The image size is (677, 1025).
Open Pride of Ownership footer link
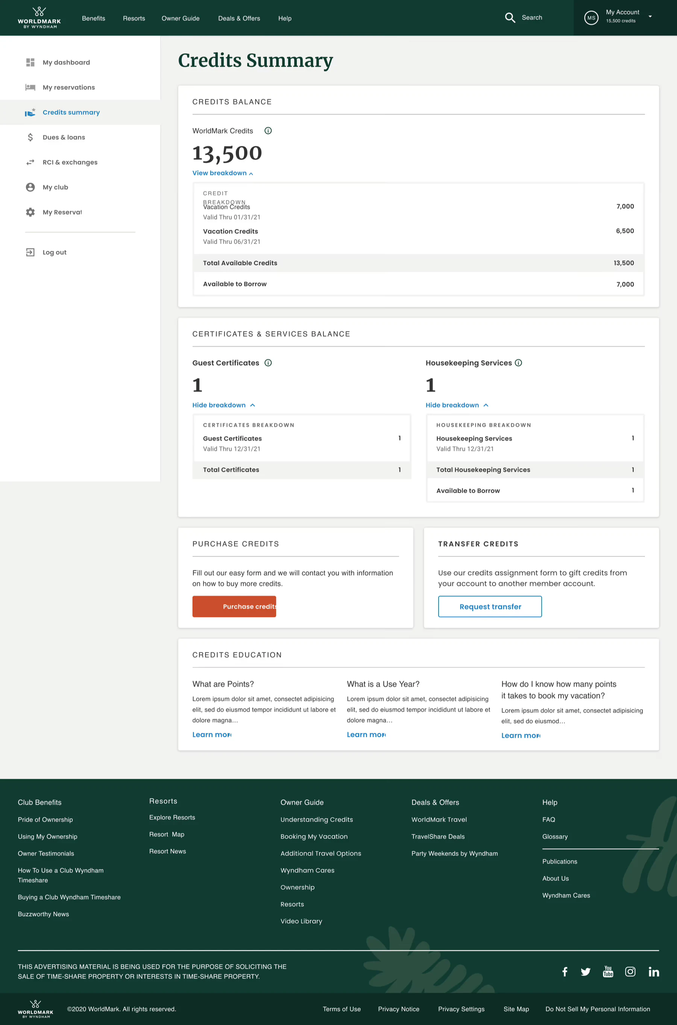(x=46, y=820)
